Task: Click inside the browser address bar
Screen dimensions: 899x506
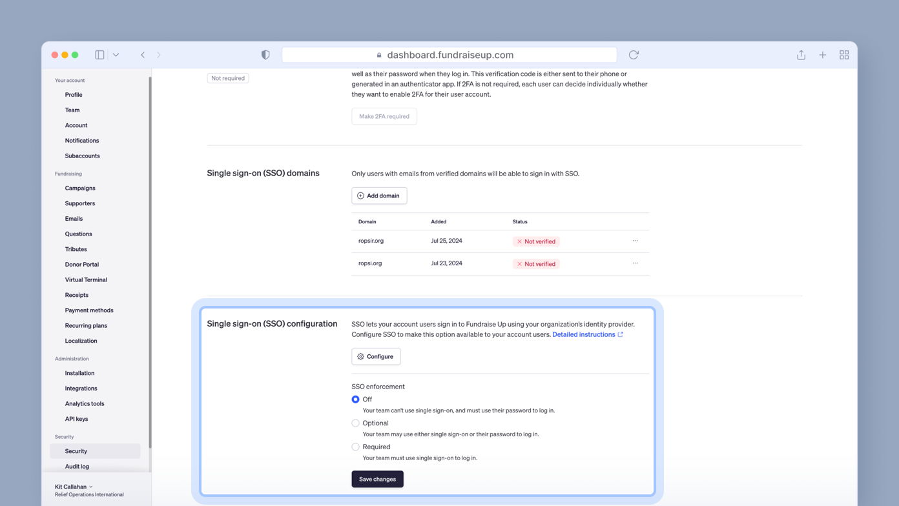Action: tap(449, 55)
